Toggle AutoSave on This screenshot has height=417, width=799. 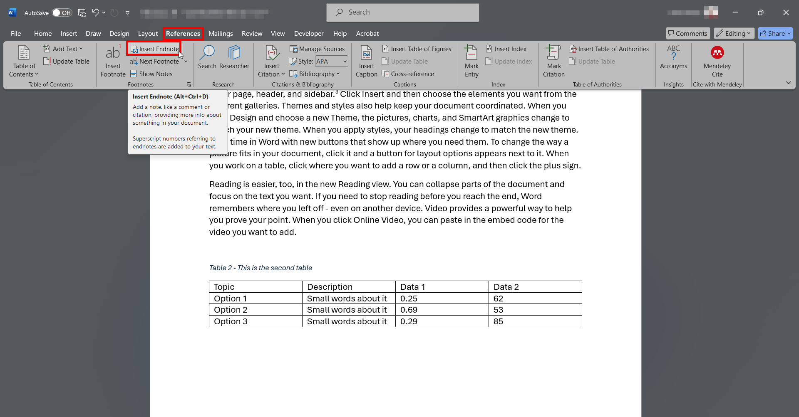pos(62,12)
